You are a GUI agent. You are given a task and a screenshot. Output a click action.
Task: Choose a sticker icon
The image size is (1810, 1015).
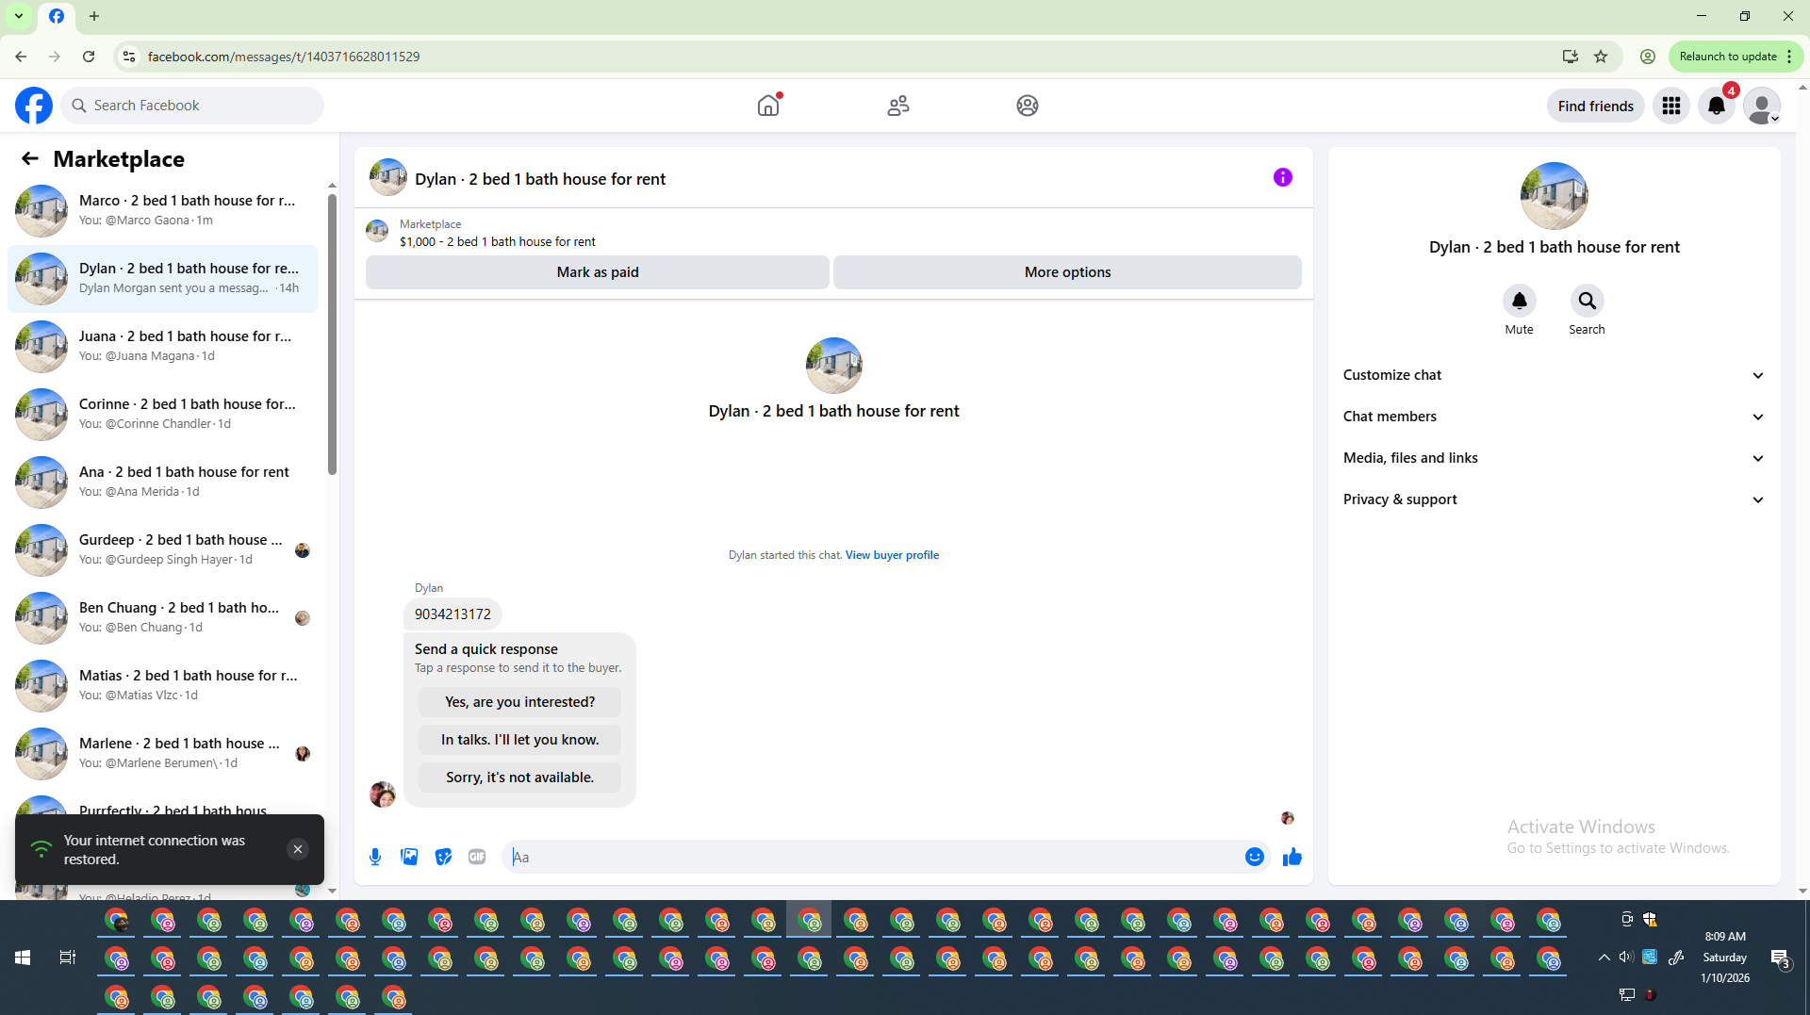click(x=443, y=857)
